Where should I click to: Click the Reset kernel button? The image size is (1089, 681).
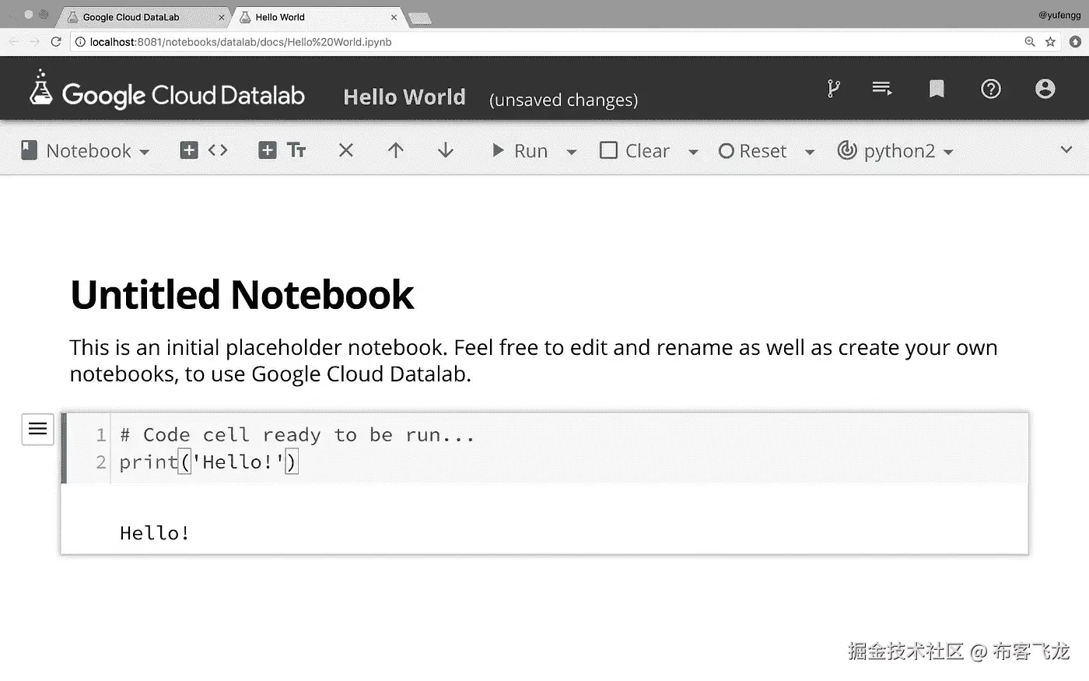[753, 151]
